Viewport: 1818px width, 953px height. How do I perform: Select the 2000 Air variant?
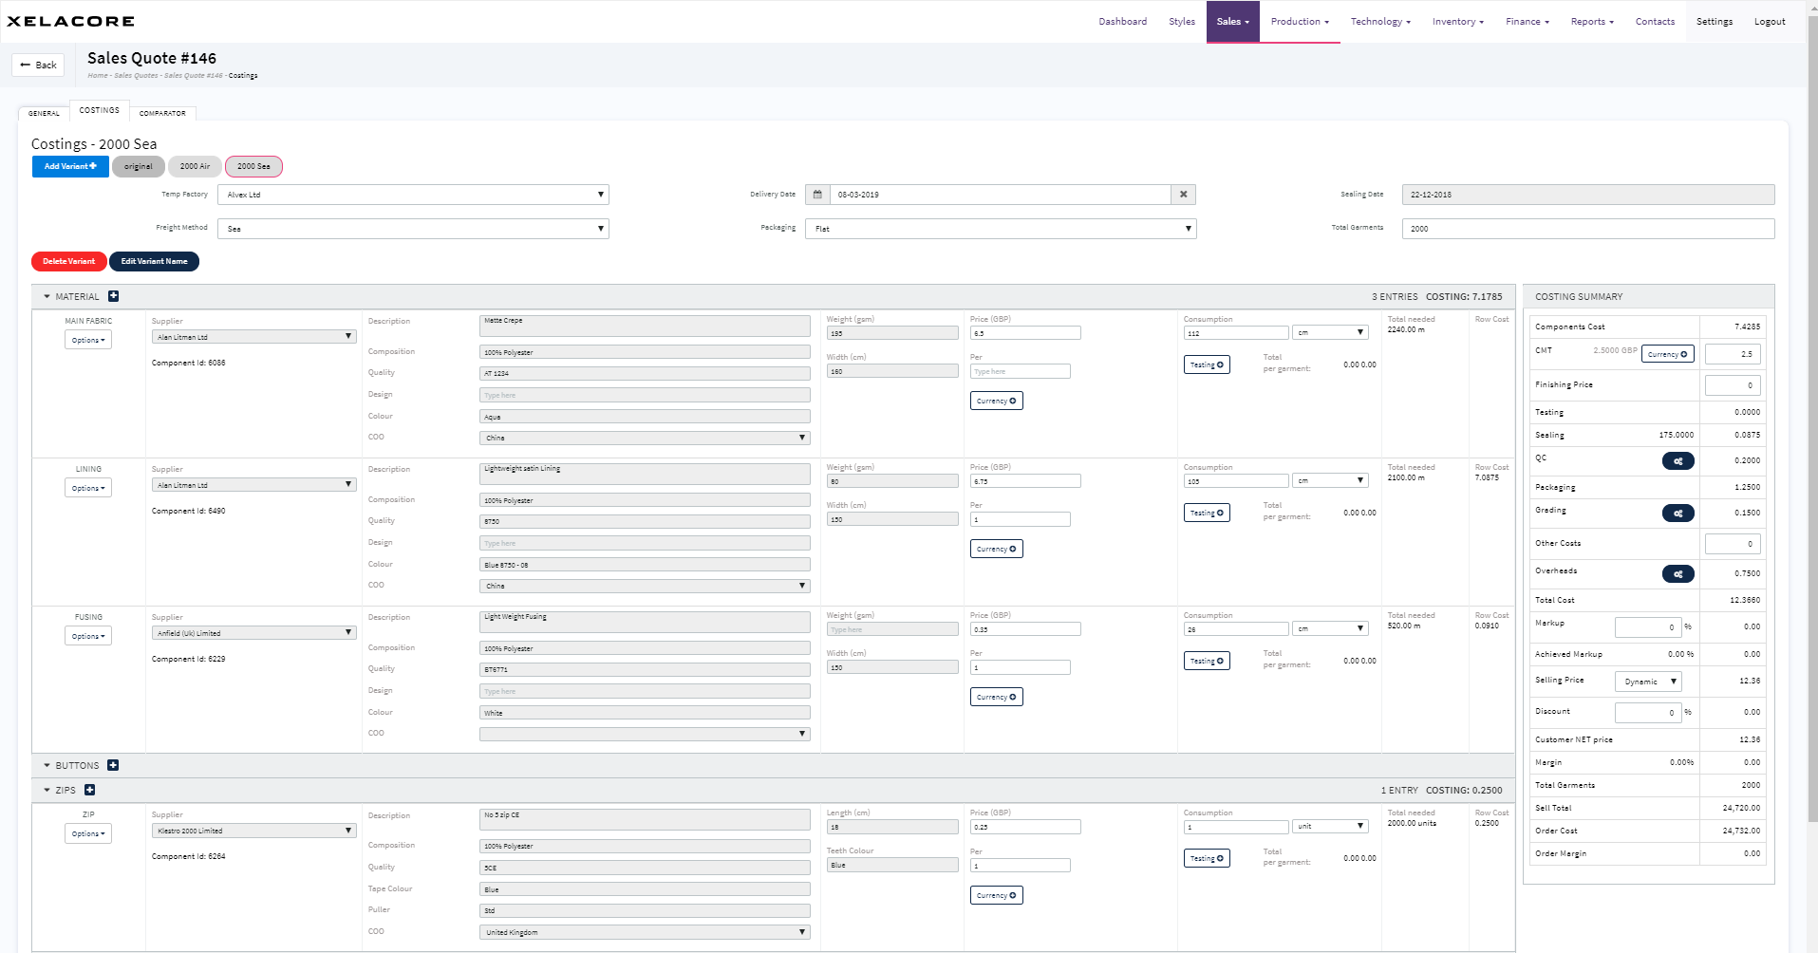tap(195, 166)
